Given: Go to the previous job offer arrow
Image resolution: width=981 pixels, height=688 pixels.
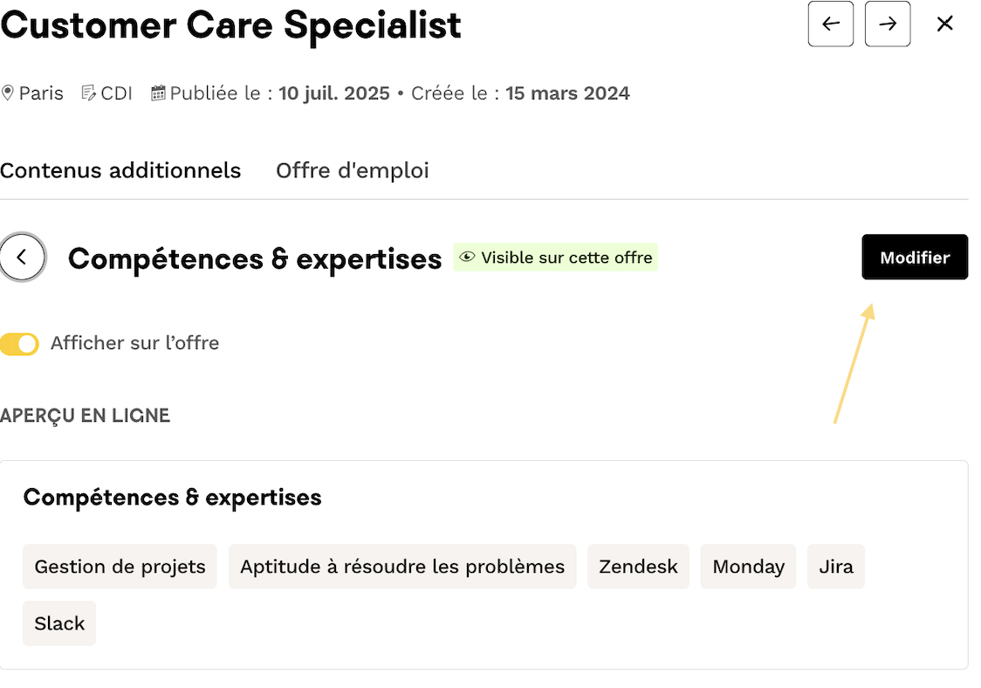Looking at the screenshot, I should (x=830, y=24).
